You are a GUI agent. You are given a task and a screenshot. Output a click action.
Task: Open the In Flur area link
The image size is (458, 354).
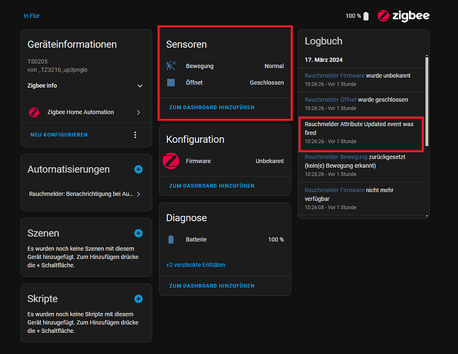pos(31,16)
